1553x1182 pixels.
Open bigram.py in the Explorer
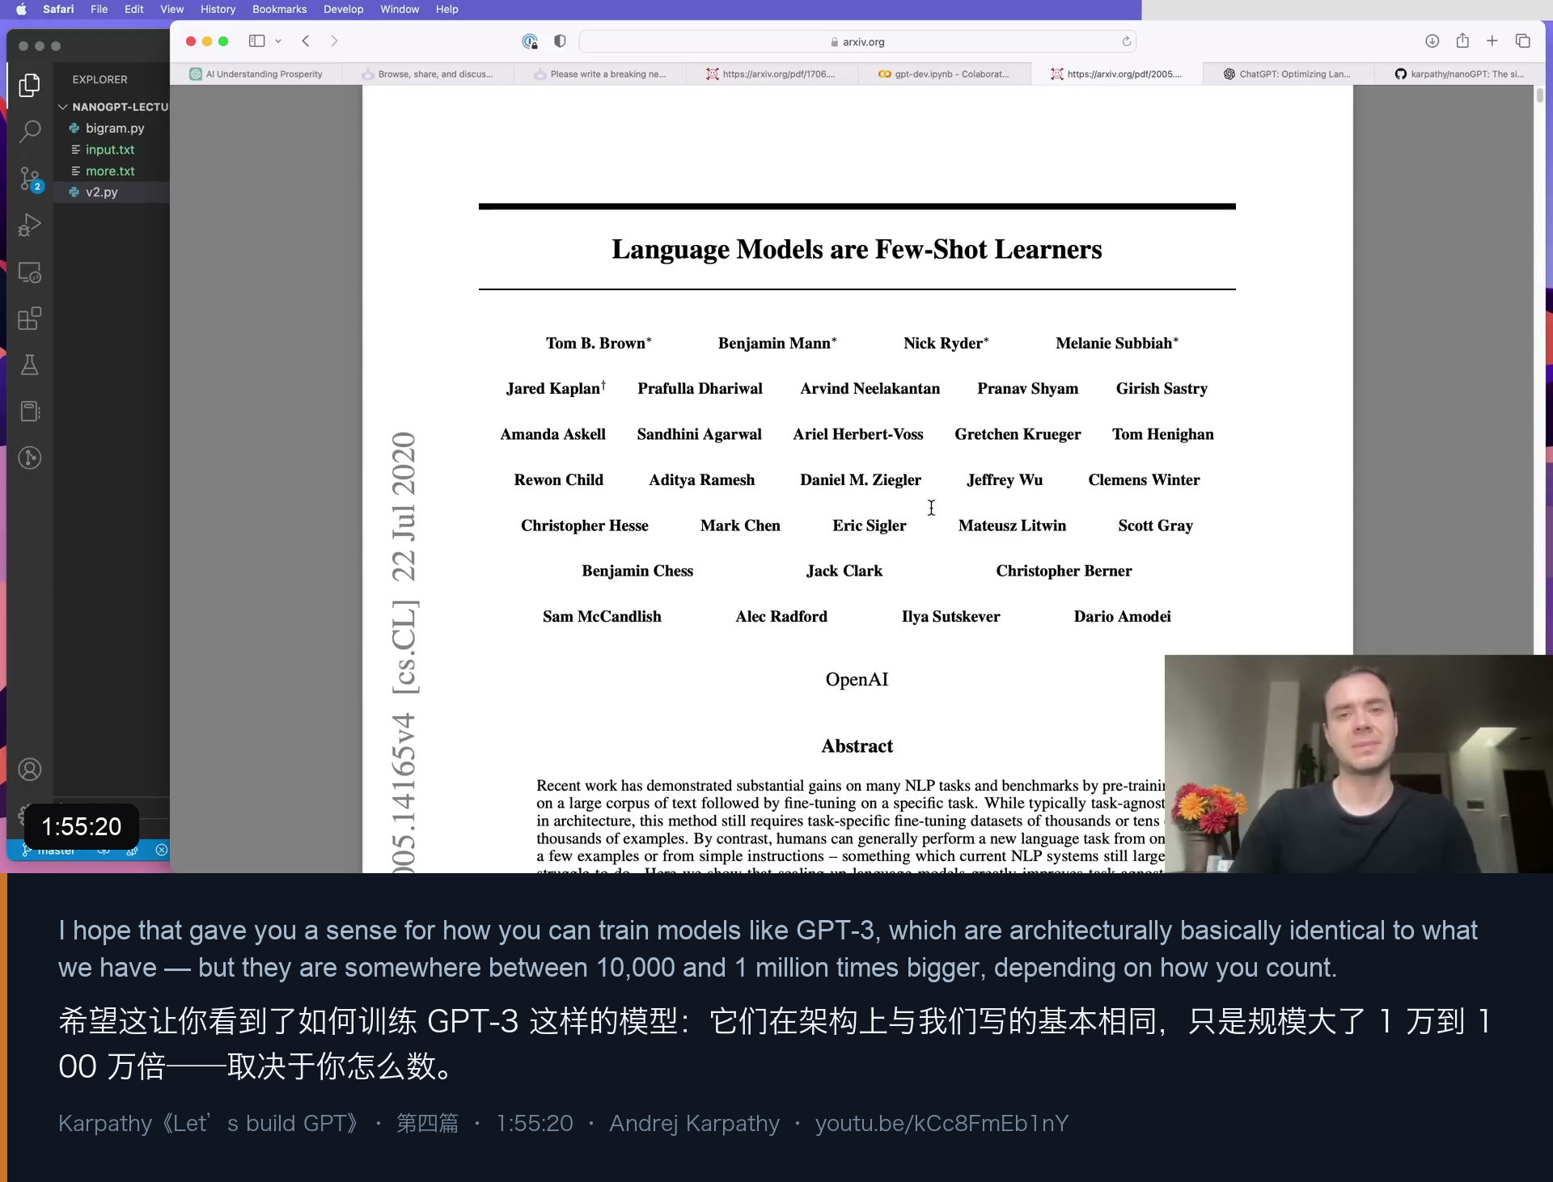pos(112,128)
